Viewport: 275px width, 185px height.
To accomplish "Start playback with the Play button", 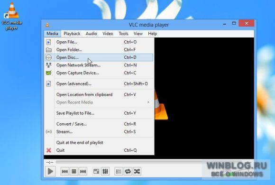I will click(x=51, y=171).
